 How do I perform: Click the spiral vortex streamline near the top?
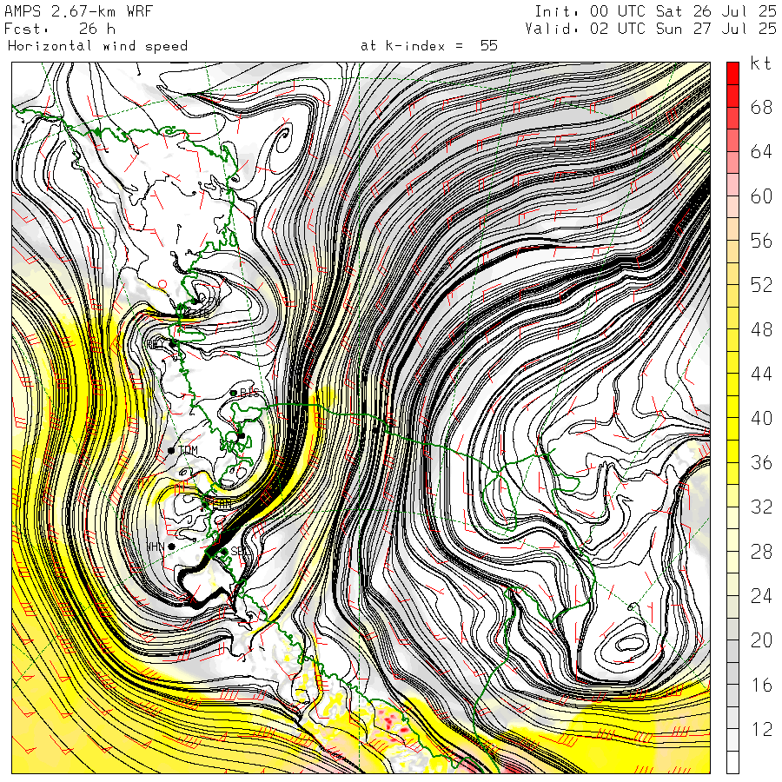[282, 137]
